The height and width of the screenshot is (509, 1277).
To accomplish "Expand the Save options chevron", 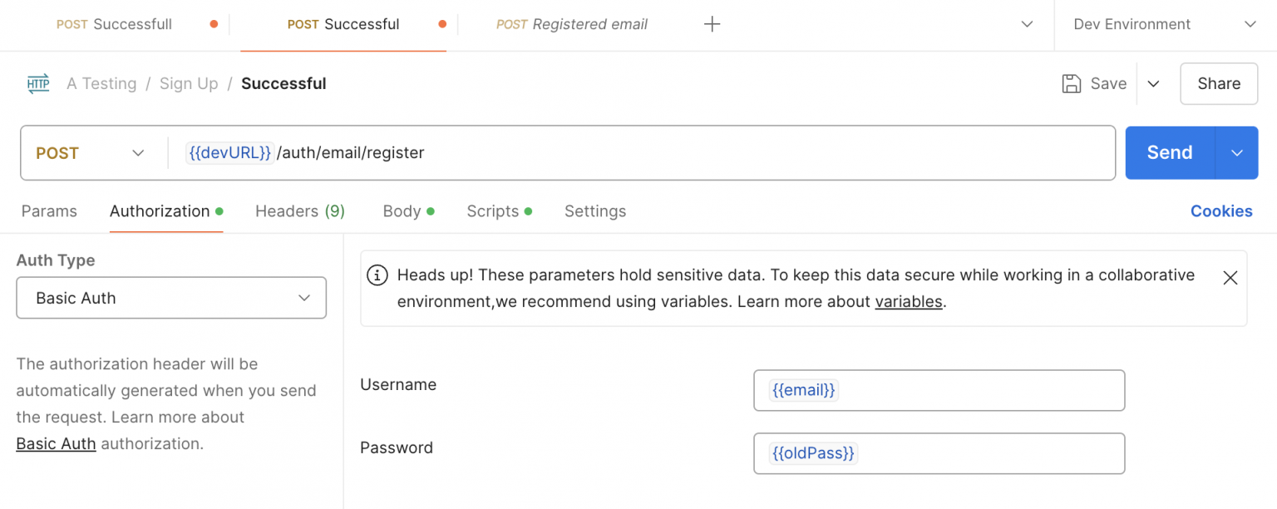I will point(1153,84).
